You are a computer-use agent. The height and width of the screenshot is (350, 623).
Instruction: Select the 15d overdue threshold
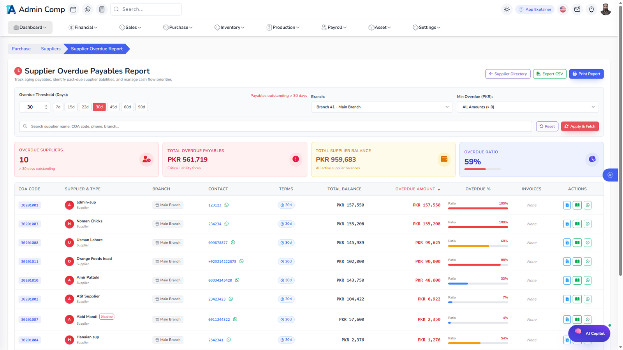click(x=71, y=107)
